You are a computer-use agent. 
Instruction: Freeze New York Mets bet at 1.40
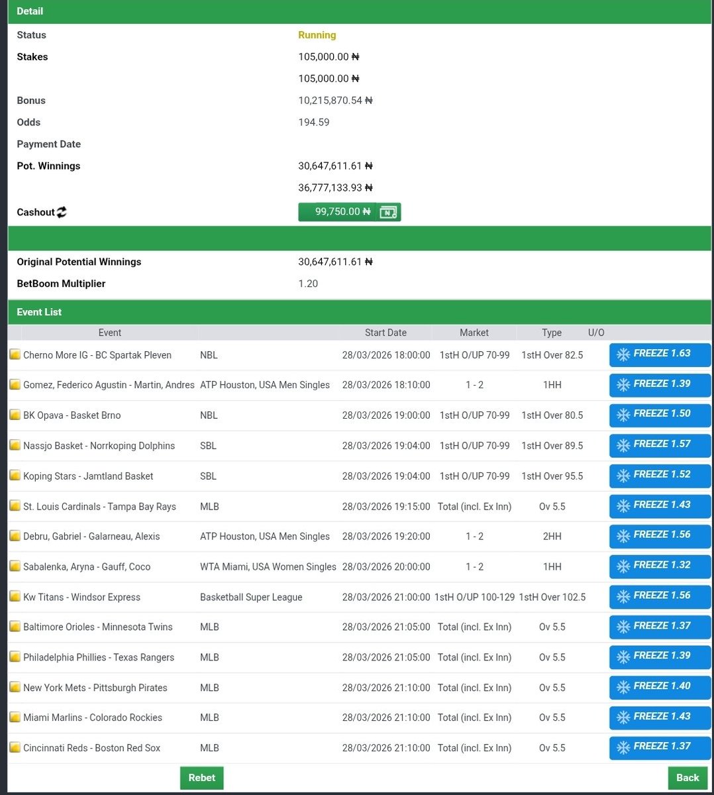click(660, 688)
